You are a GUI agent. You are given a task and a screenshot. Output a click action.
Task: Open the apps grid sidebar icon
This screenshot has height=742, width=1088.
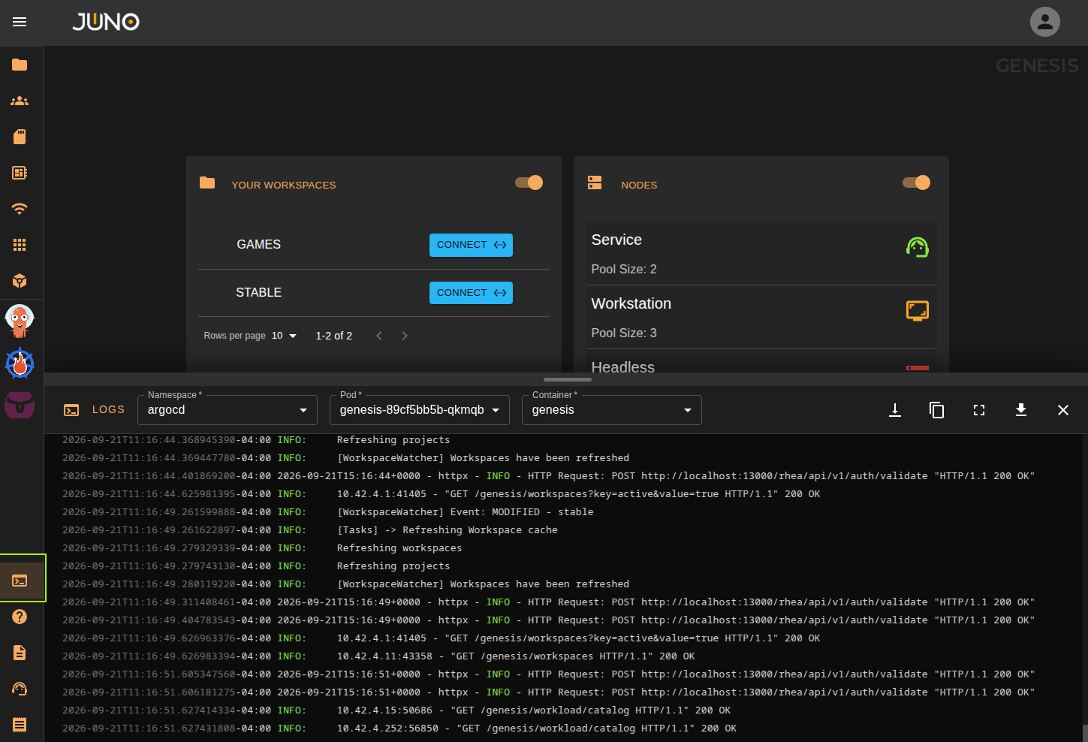(x=20, y=245)
